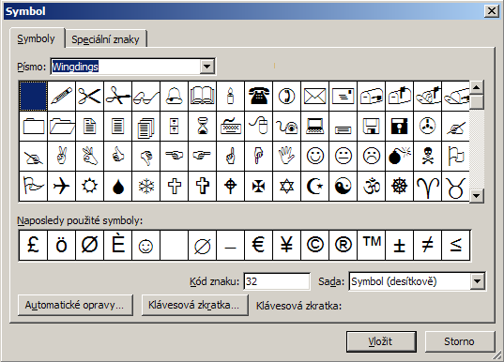The height and width of the screenshot is (362, 504).
Task: Choose recently used È character
Action: (x=117, y=245)
